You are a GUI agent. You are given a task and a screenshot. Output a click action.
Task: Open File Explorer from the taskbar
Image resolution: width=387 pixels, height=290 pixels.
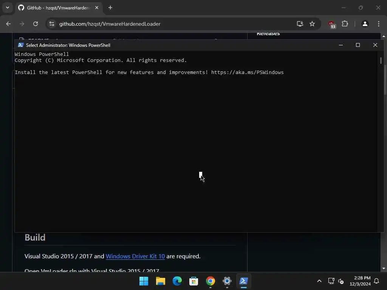coord(160,281)
